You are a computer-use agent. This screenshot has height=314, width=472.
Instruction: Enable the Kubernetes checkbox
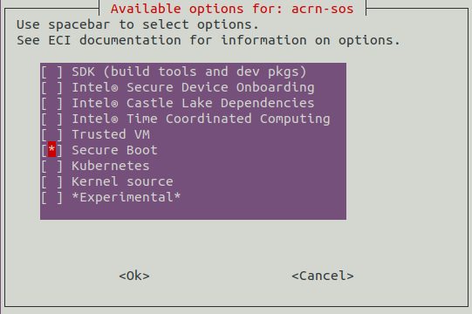point(51,166)
